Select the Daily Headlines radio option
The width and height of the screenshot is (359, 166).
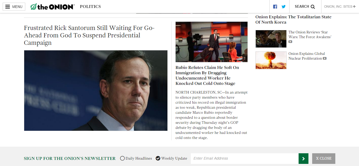(x=122, y=158)
